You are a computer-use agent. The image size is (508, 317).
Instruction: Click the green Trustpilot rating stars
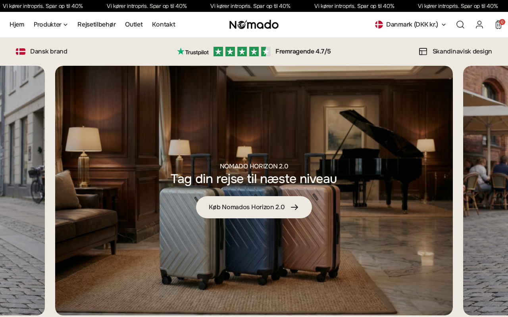[x=242, y=52]
